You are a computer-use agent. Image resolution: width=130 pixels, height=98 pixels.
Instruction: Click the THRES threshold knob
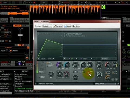tap(60, 74)
